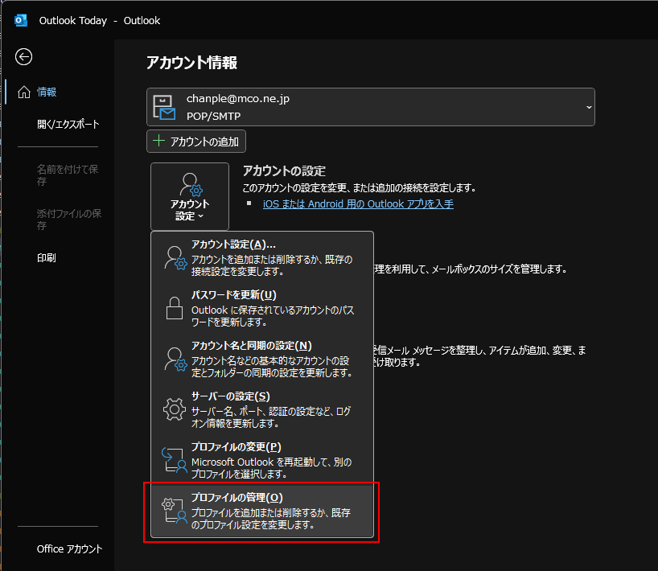Collapse the アカウント設定 dropdown chevron
The height and width of the screenshot is (571, 658).
tap(200, 216)
